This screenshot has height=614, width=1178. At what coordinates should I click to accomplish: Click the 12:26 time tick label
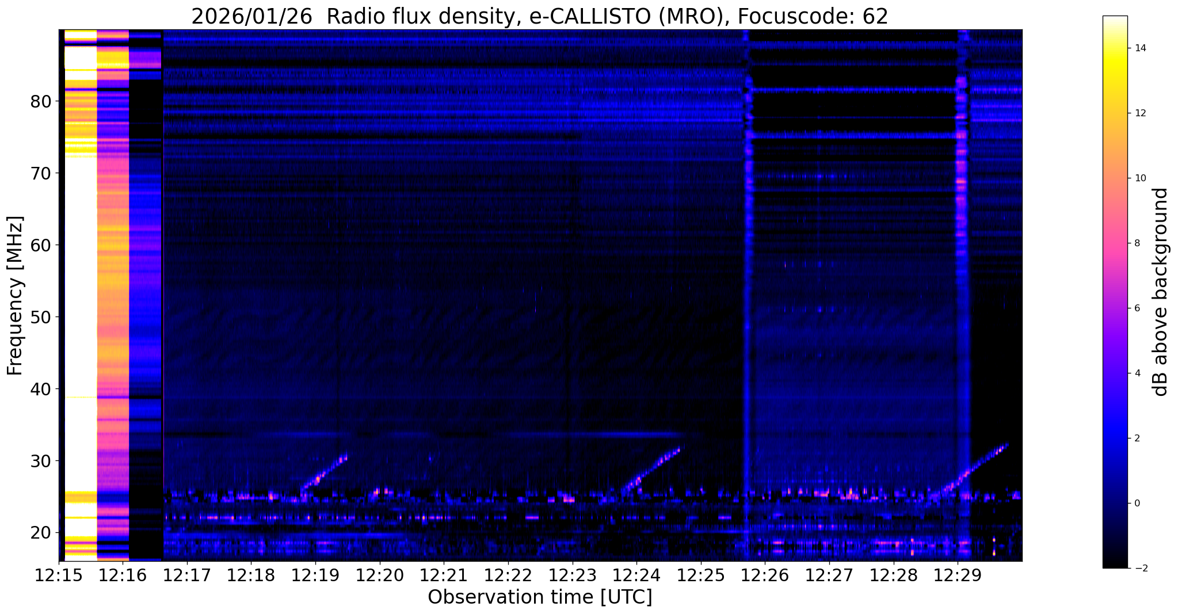pos(765,575)
